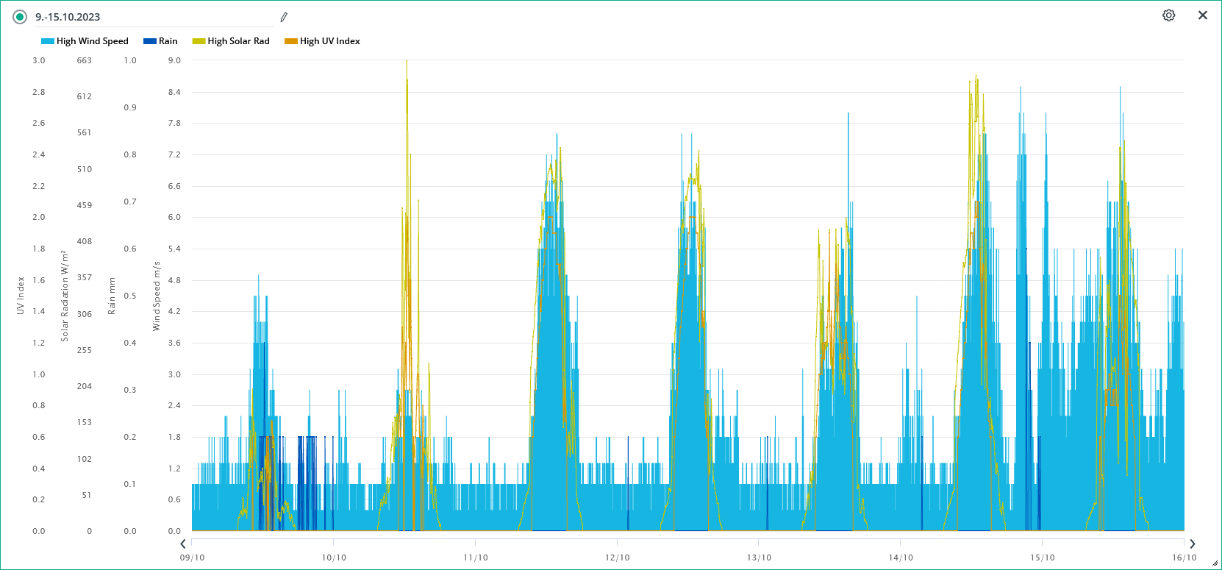
Task: Toggle High UV Index legend text
Action: (x=329, y=41)
